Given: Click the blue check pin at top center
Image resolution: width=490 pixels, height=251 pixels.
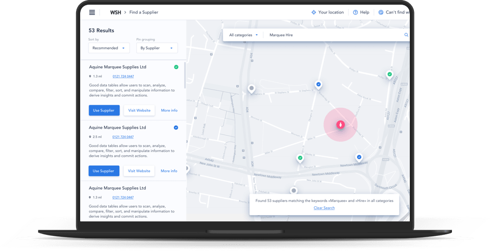Looking at the screenshot, I should [x=319, y=84].
